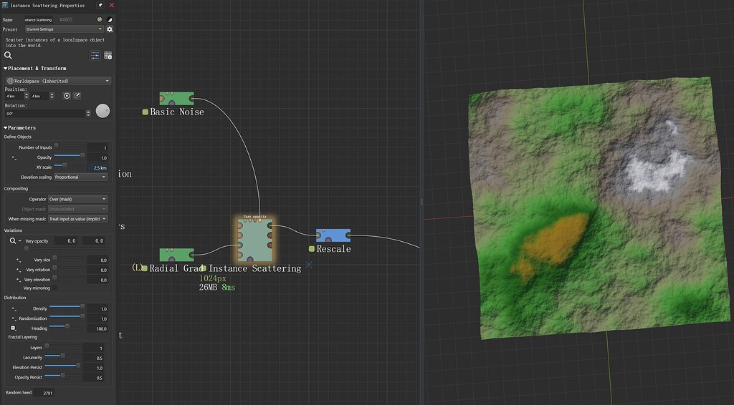Screen dimensions: 734x405
Task: Select the Radial Grad node
Action: tap(176, 255)
